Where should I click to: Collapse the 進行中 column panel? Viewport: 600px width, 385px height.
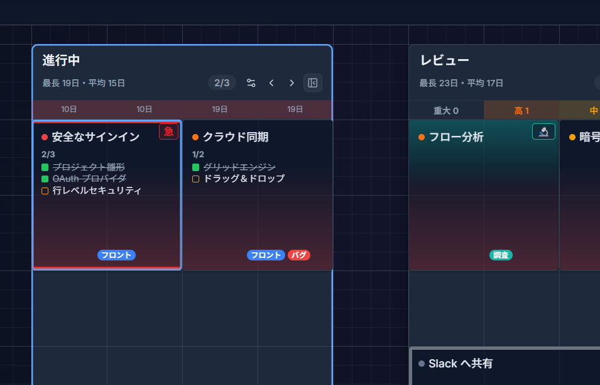pyautogui.click(x=313, y=83)
